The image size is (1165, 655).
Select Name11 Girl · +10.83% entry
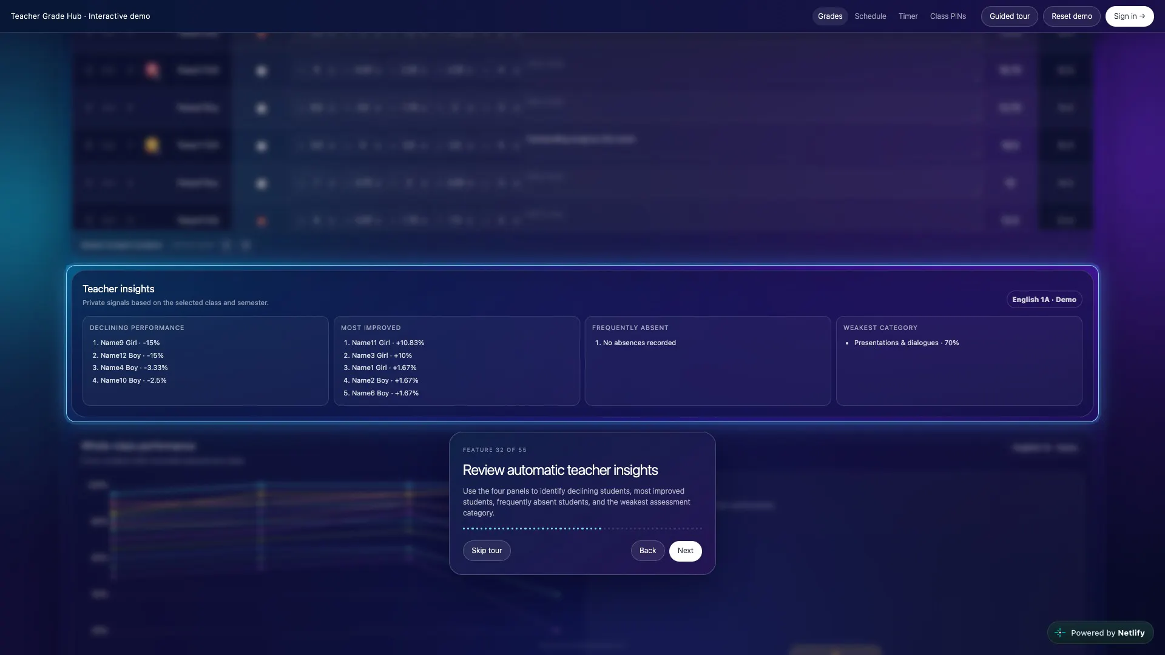click(388, 343)
